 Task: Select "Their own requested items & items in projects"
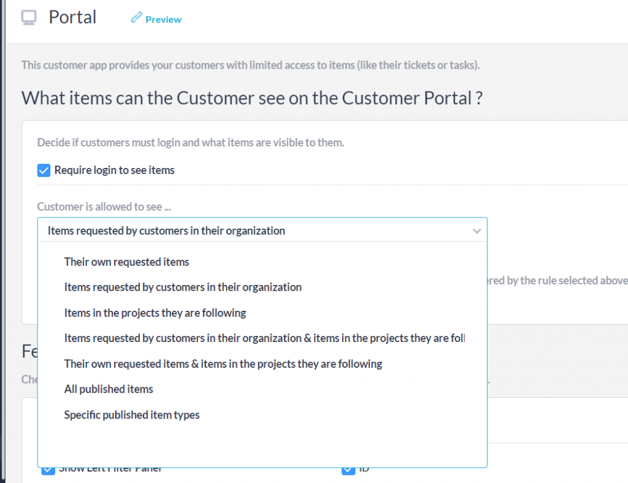click(x=223, y=363)
